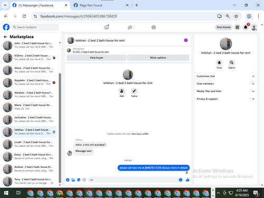The height and width of the screenshot is (198, 264).
Task: Open the Facebook menu grid icon
Action: tap(237, 27)
